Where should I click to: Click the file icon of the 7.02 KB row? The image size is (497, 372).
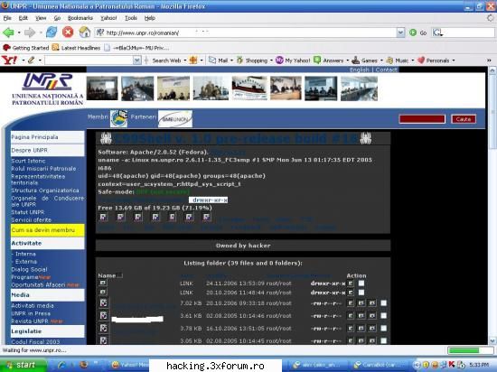103,303
